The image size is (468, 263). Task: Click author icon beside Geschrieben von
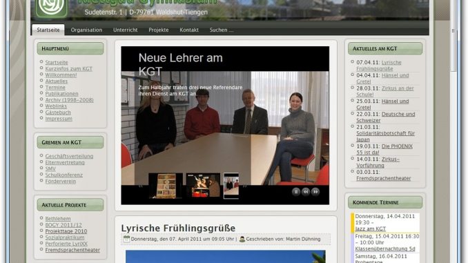pos(242,239)
